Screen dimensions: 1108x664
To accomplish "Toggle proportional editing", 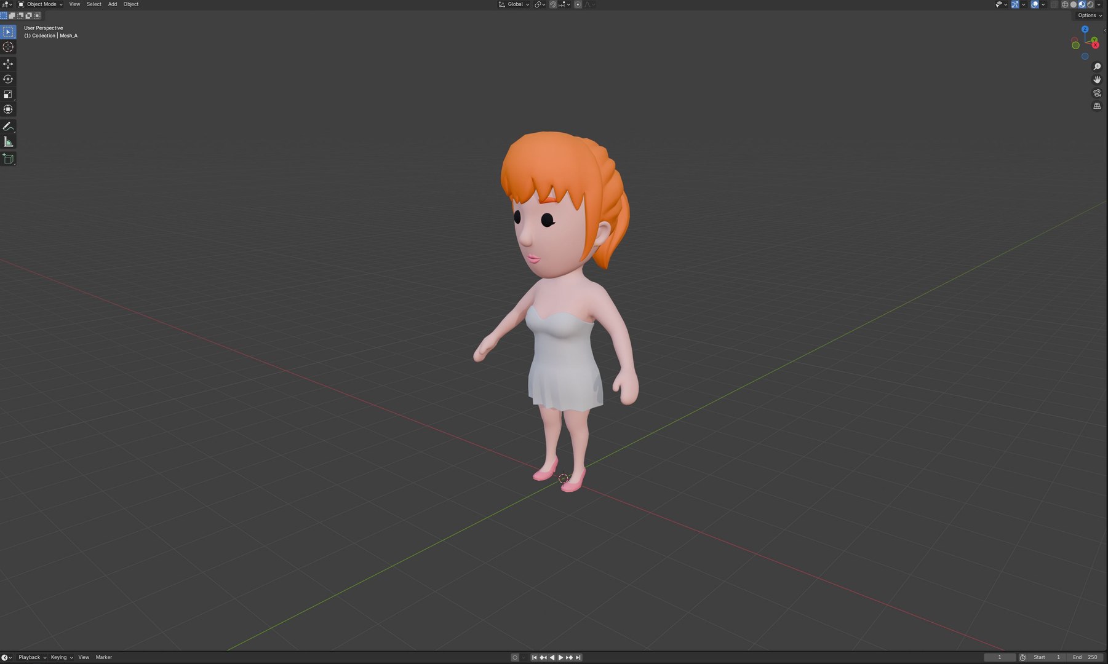I will pos(578,4).
